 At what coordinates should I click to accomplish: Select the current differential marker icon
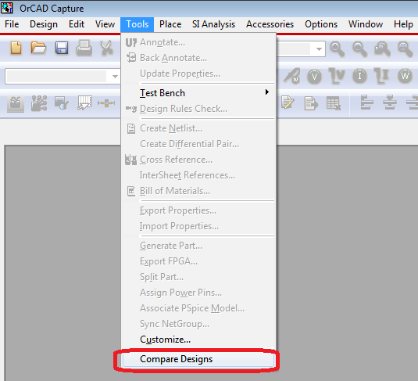click(x=382, y=77)
